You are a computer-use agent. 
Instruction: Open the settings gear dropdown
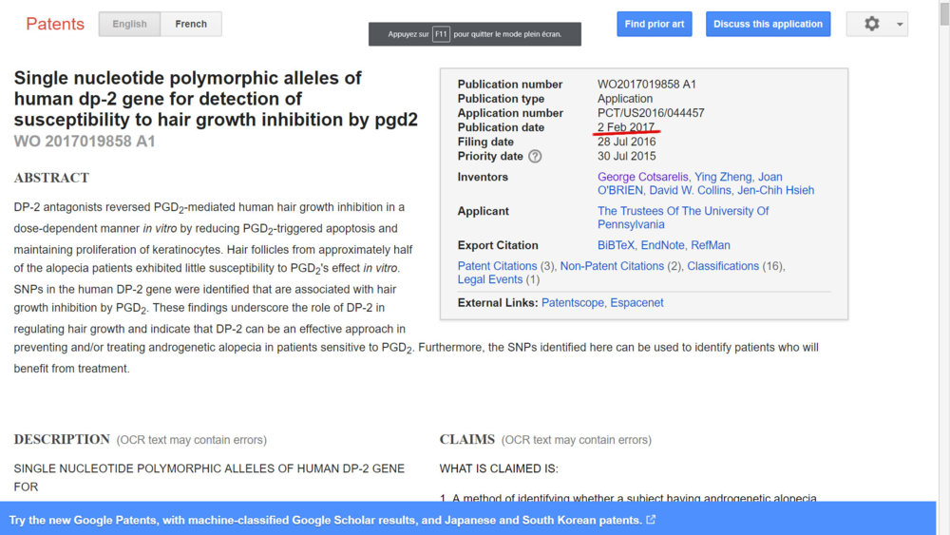point(876,24)
